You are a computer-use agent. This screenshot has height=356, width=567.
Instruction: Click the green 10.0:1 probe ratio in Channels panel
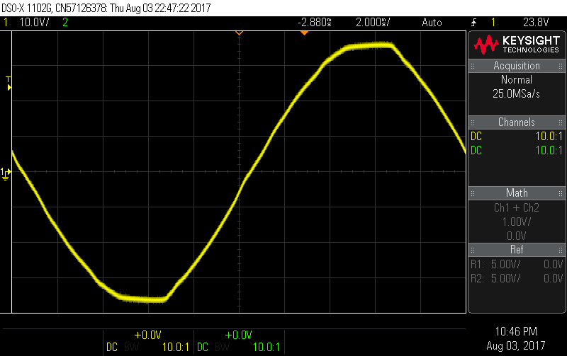click(549, 150)
